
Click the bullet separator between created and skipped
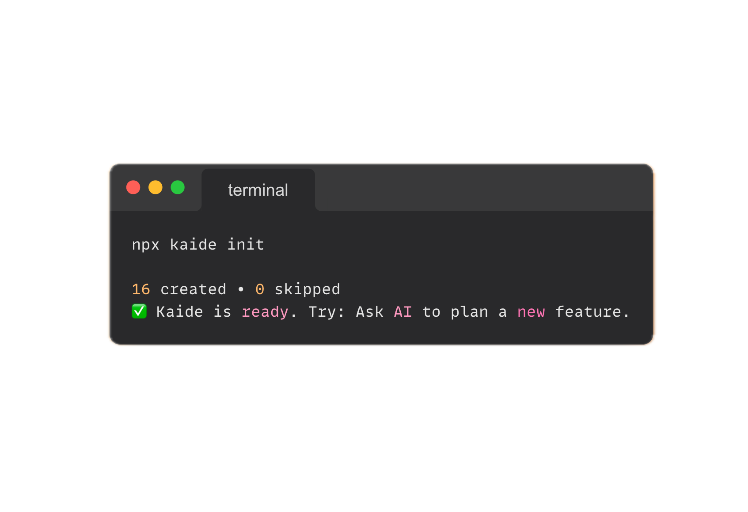241,289
